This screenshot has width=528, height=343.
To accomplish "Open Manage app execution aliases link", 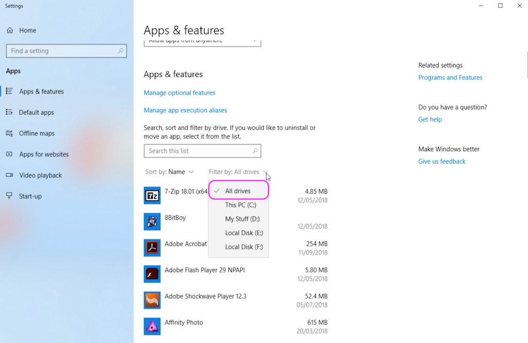I will tap(186, 110).
